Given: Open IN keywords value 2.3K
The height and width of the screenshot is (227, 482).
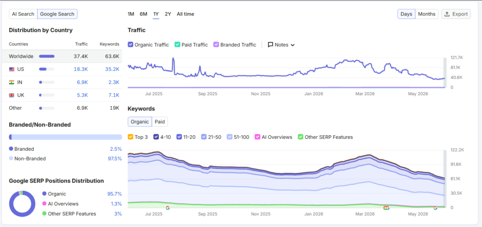Looking at the screenshot, I should pyautogui.click(x=114, y=82).
